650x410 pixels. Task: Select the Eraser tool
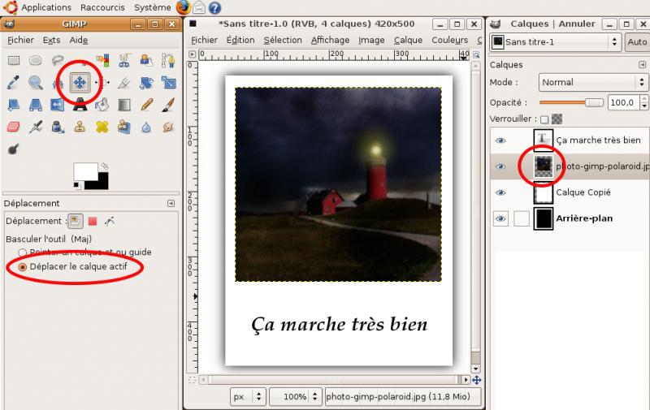(14, 127)
